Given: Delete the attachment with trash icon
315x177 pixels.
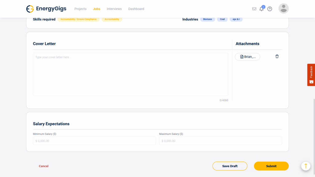Looking at the screenshot, I should click(277, 57).
